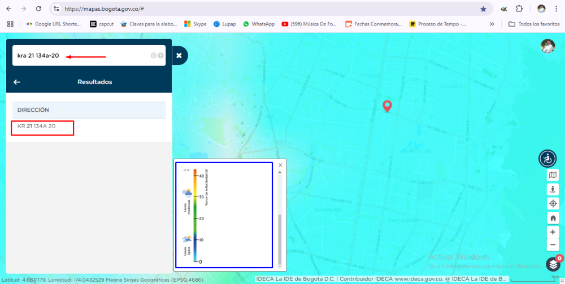Viewport: 565px width, 284px height.
Task: Open the Todos los favoritos folder
Action: [534, 24]
